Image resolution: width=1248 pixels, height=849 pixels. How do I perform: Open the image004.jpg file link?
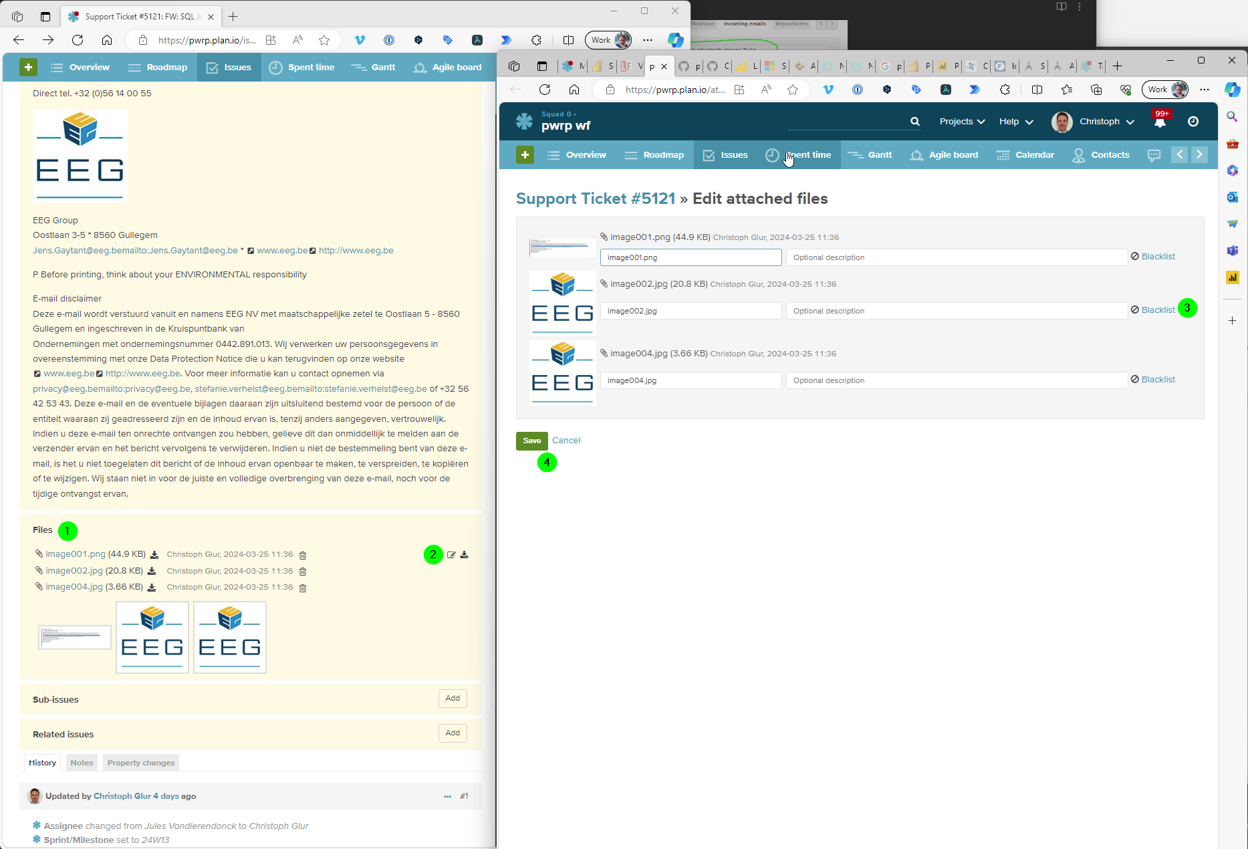[74, 587]
